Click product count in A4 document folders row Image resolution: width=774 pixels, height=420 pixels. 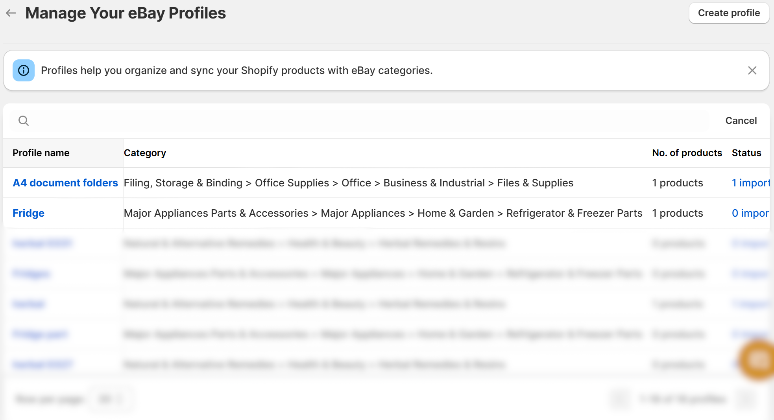click(x=677, y=183)
